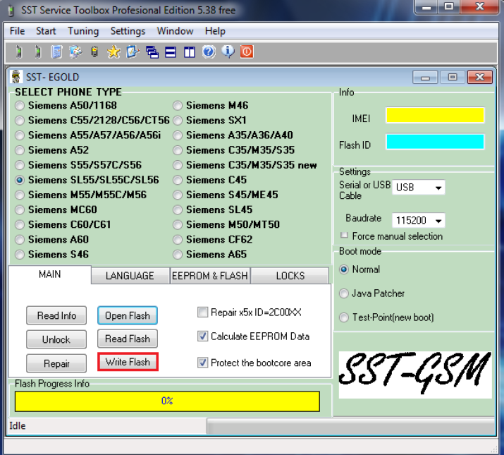Click the checklist with pencil toolbar icon

pos(133,51)
